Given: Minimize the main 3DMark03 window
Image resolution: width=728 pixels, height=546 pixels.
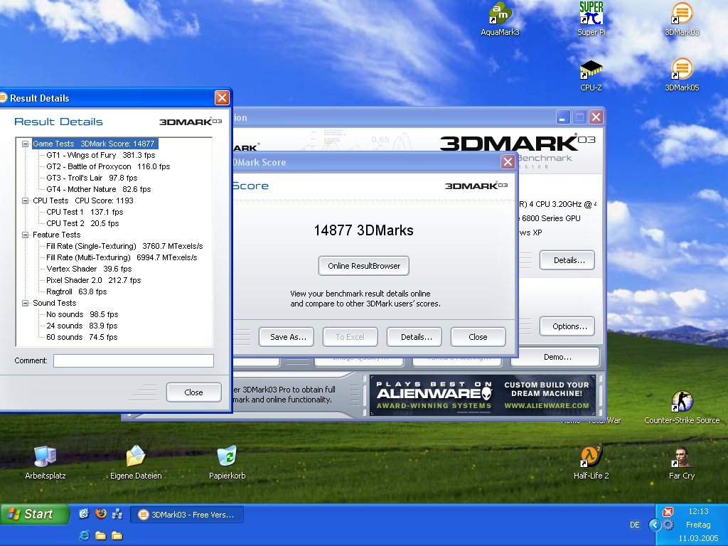Looking at the screenshot, I should tap(563, 117).
